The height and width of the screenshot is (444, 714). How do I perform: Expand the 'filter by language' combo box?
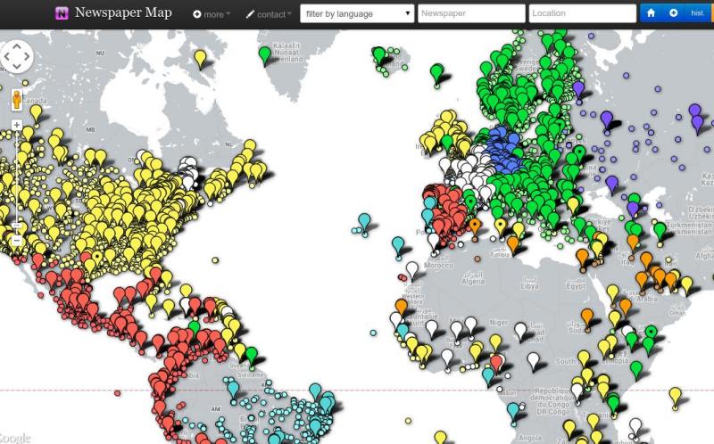(x=357, y=13)
